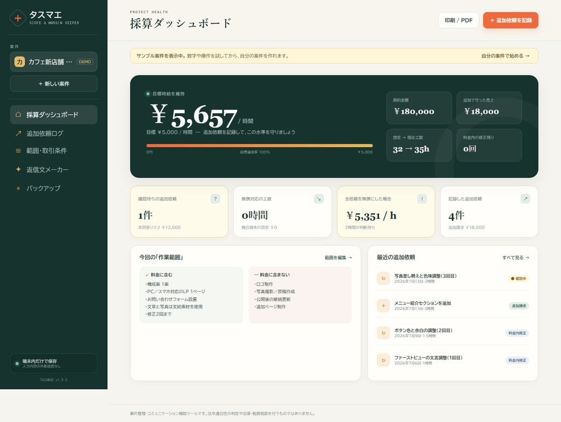Go to 追加依頼ログ in the sidebar
This screenshot has height=422, width=561.
[x=54, y=134]
